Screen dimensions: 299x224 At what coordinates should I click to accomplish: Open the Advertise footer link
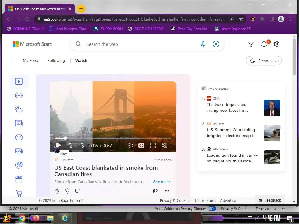coord(228,200)
